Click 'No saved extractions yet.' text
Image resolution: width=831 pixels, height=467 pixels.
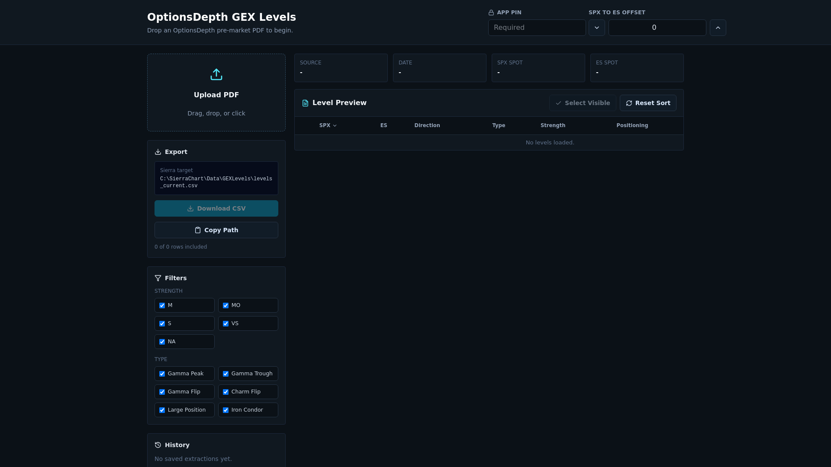coord(193,459)
